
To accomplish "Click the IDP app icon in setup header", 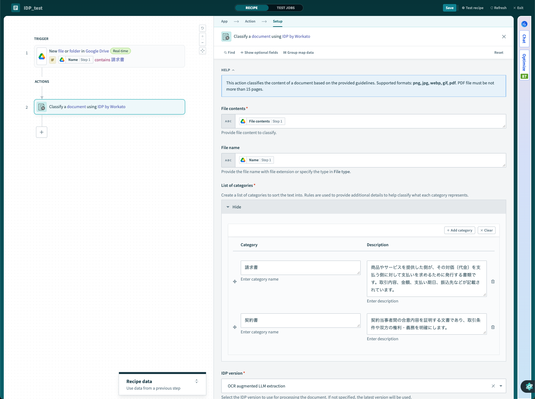I will click(226, 37).
